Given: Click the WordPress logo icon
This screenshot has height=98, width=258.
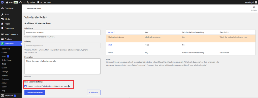Looking at the screenshot, I should point(2,2).
